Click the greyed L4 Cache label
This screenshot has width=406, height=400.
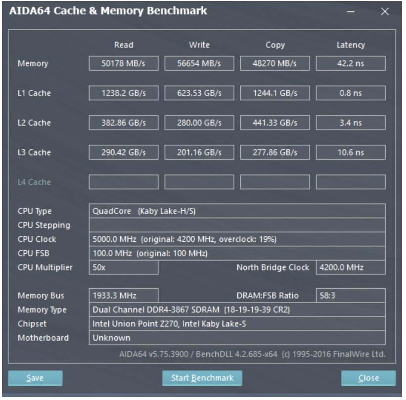coord(34,182)
